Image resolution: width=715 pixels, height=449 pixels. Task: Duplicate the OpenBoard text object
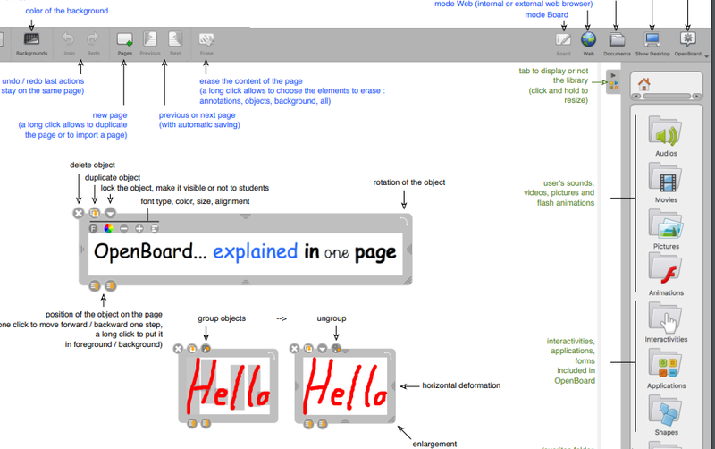point(95,213)
